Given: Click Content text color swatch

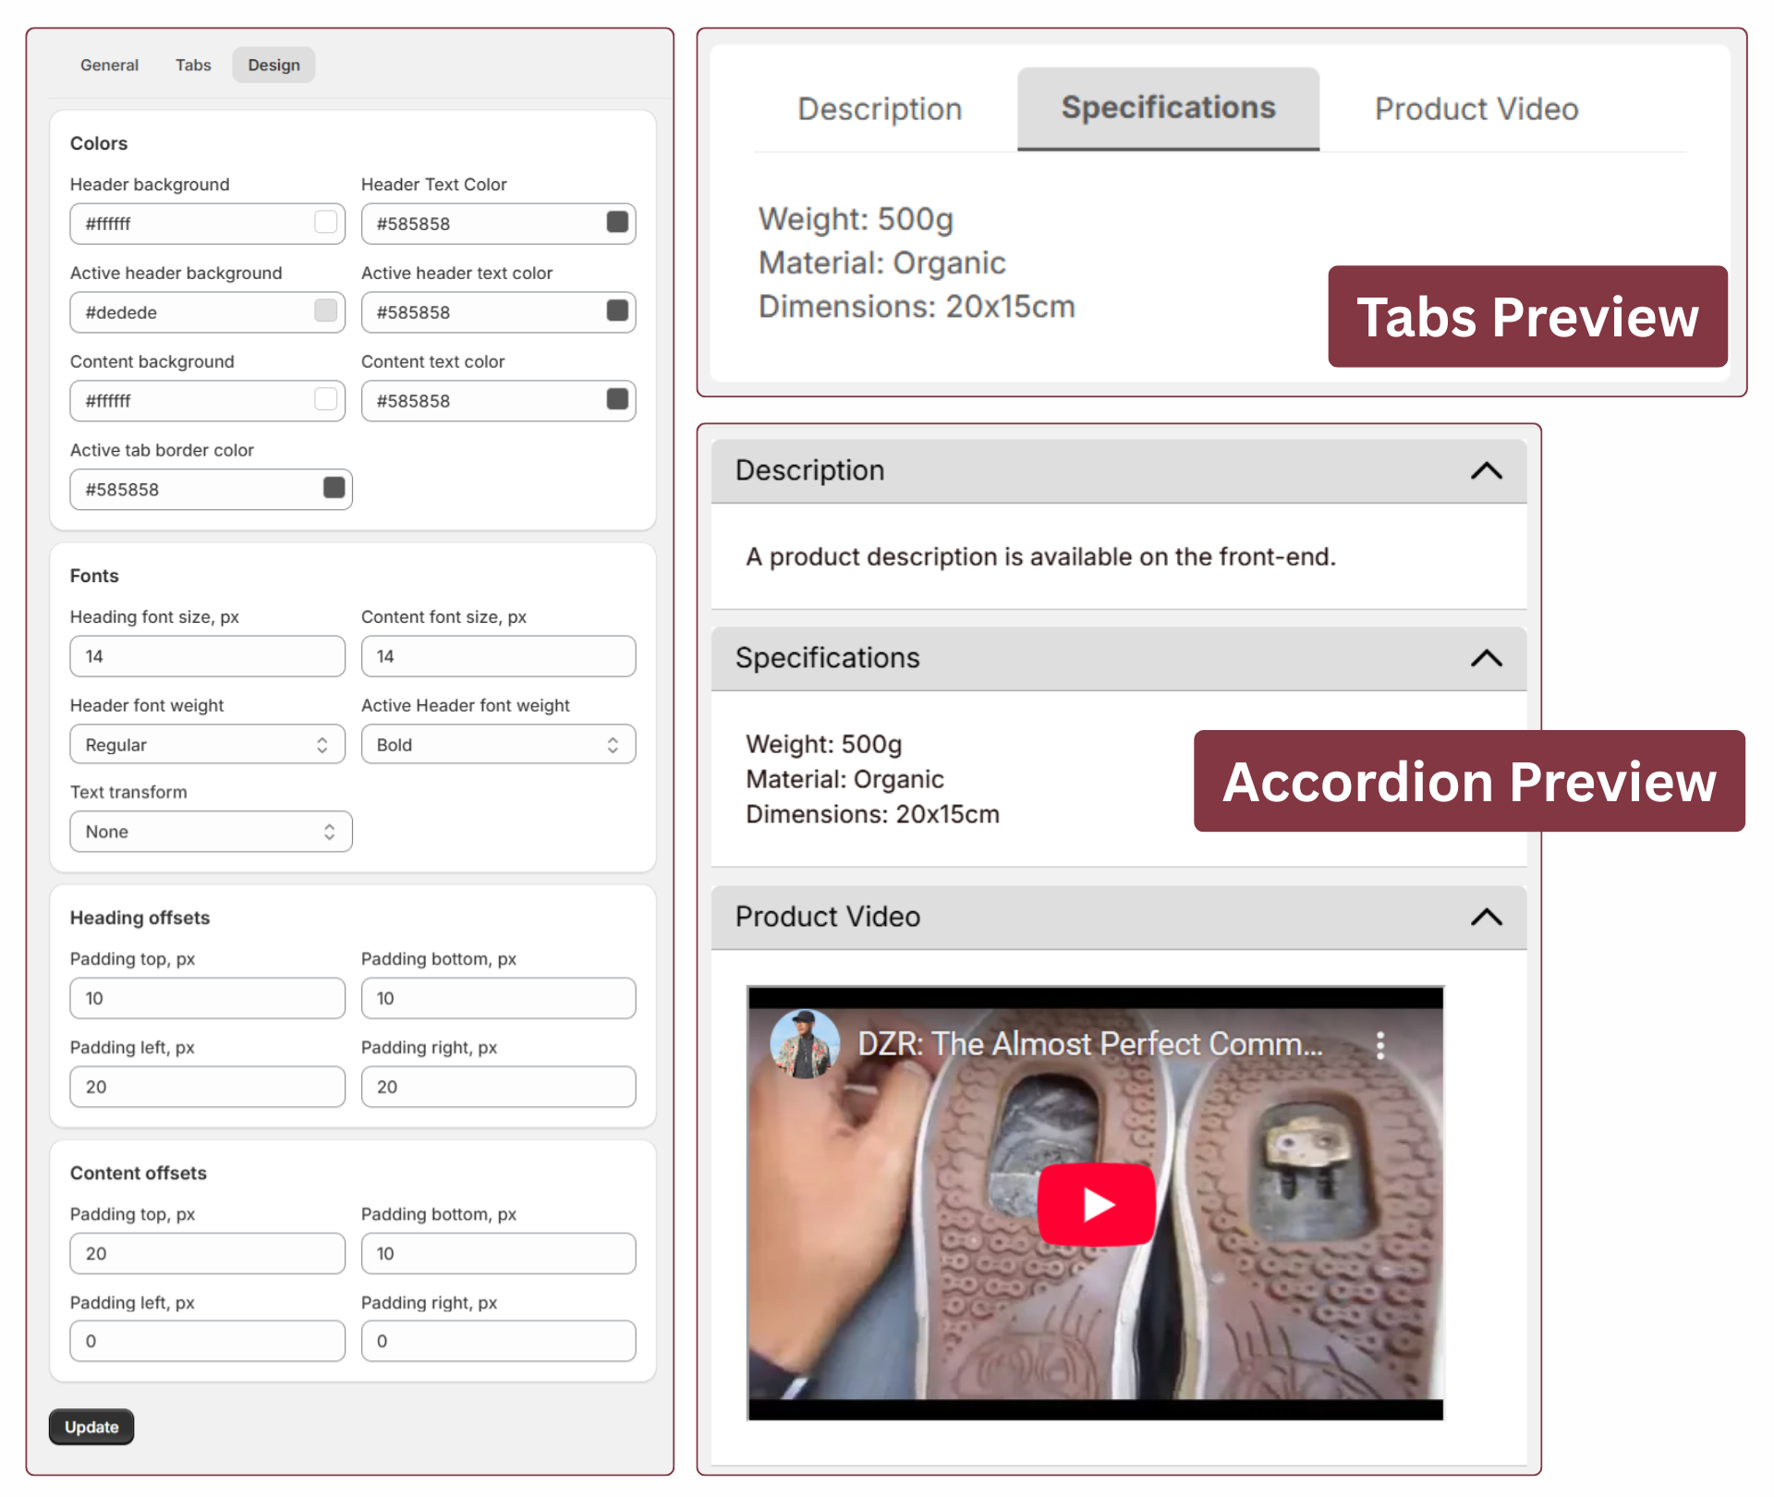Looking at the screenshot, I should pyautogui.click(x=617, y=400).
